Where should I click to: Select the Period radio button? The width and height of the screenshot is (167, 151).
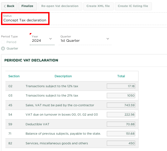tap(3, 42)
